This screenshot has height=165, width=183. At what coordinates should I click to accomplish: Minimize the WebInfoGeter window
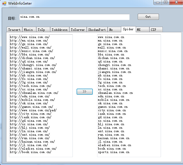click(158, 2)
